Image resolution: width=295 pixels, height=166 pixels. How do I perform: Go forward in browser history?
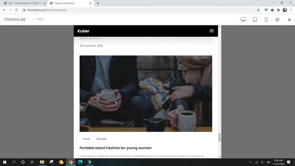pos(10,10)
